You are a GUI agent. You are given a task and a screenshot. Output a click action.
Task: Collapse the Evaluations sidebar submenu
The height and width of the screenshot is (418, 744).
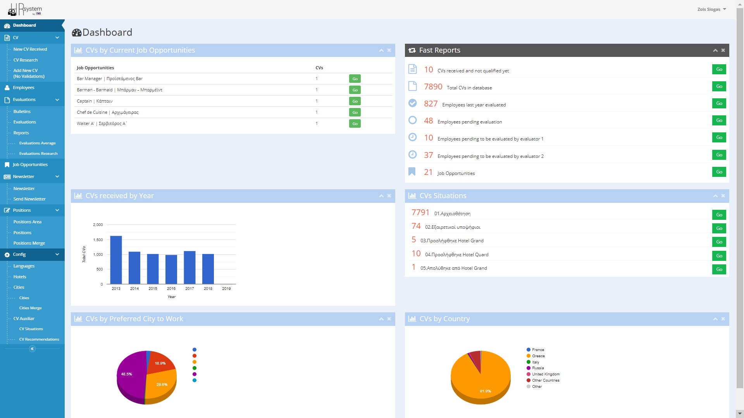pyautogui.click(x=57, y=100)
